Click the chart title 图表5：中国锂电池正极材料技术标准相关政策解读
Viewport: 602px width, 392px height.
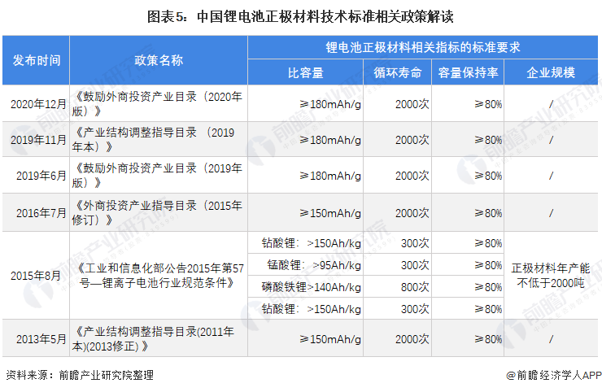(x=300, y=17)
